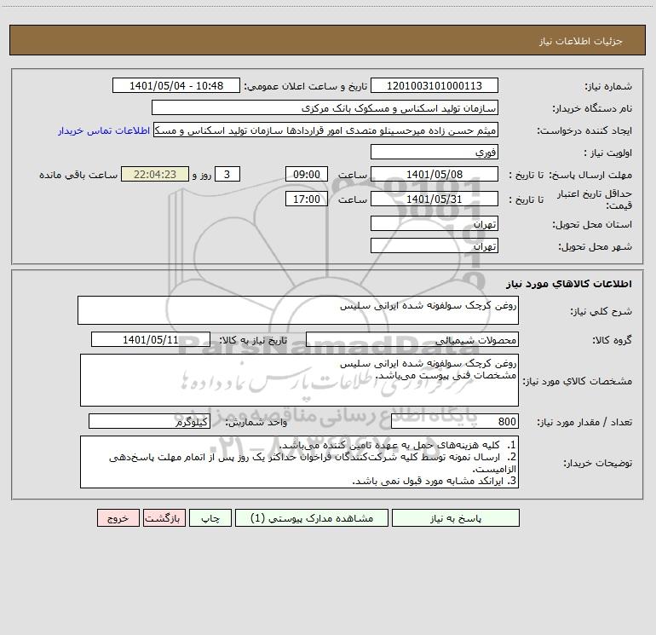Open اطلاعات تماس خریدار link

tap(104, 130)
